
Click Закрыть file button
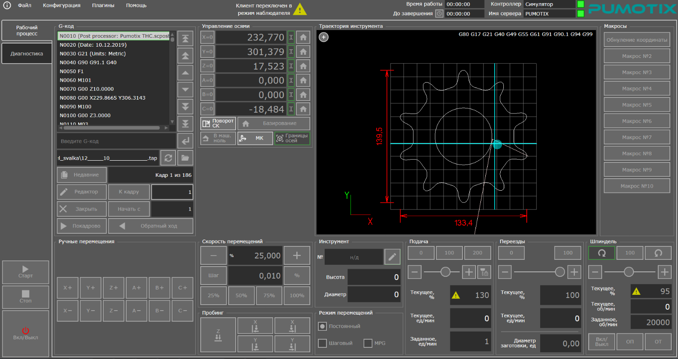(x=82, y=209)
